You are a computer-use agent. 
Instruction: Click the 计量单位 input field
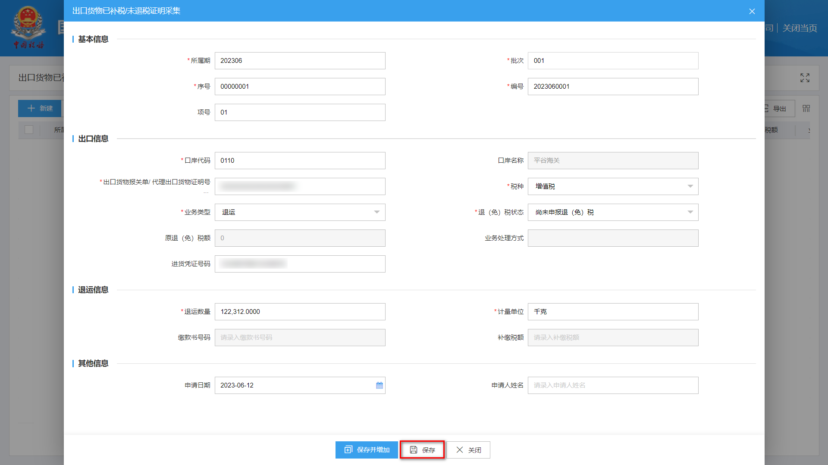tap(613, 312)
